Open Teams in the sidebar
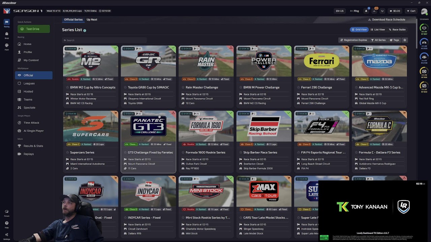431x242 pixels. pos(34,99)
